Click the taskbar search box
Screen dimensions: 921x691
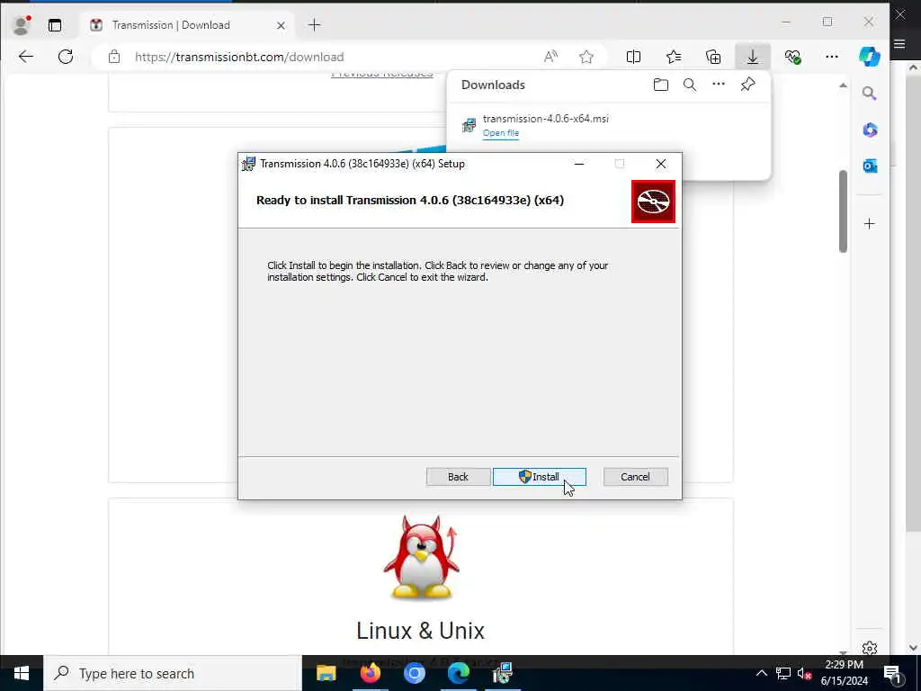pos(173,673)
